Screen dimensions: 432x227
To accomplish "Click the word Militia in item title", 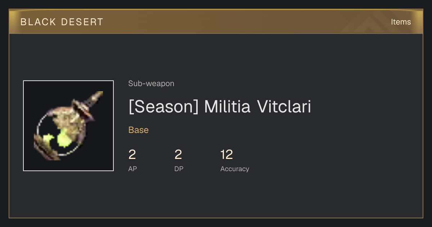I will [227, 107].
